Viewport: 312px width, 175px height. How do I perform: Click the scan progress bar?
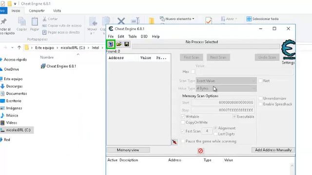pyautogui.click(x=206, y=47)
